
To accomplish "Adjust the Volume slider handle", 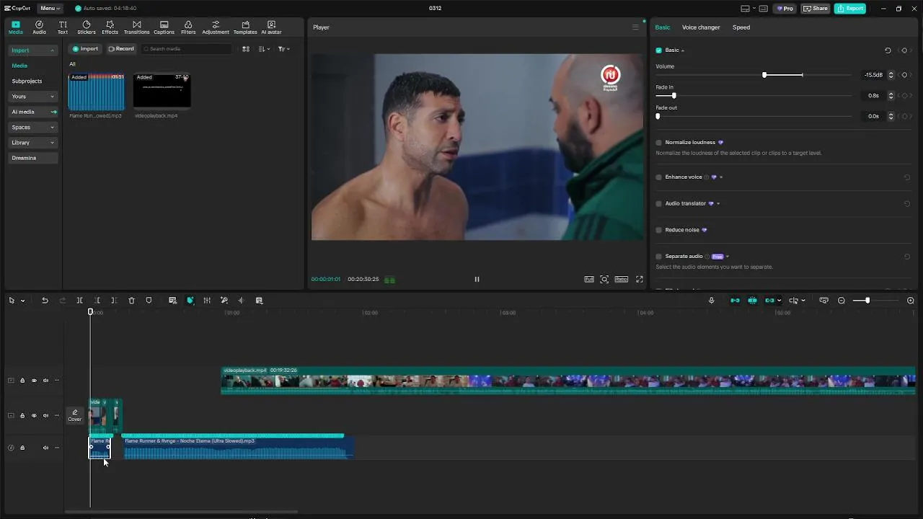I will tap(764, 75).
